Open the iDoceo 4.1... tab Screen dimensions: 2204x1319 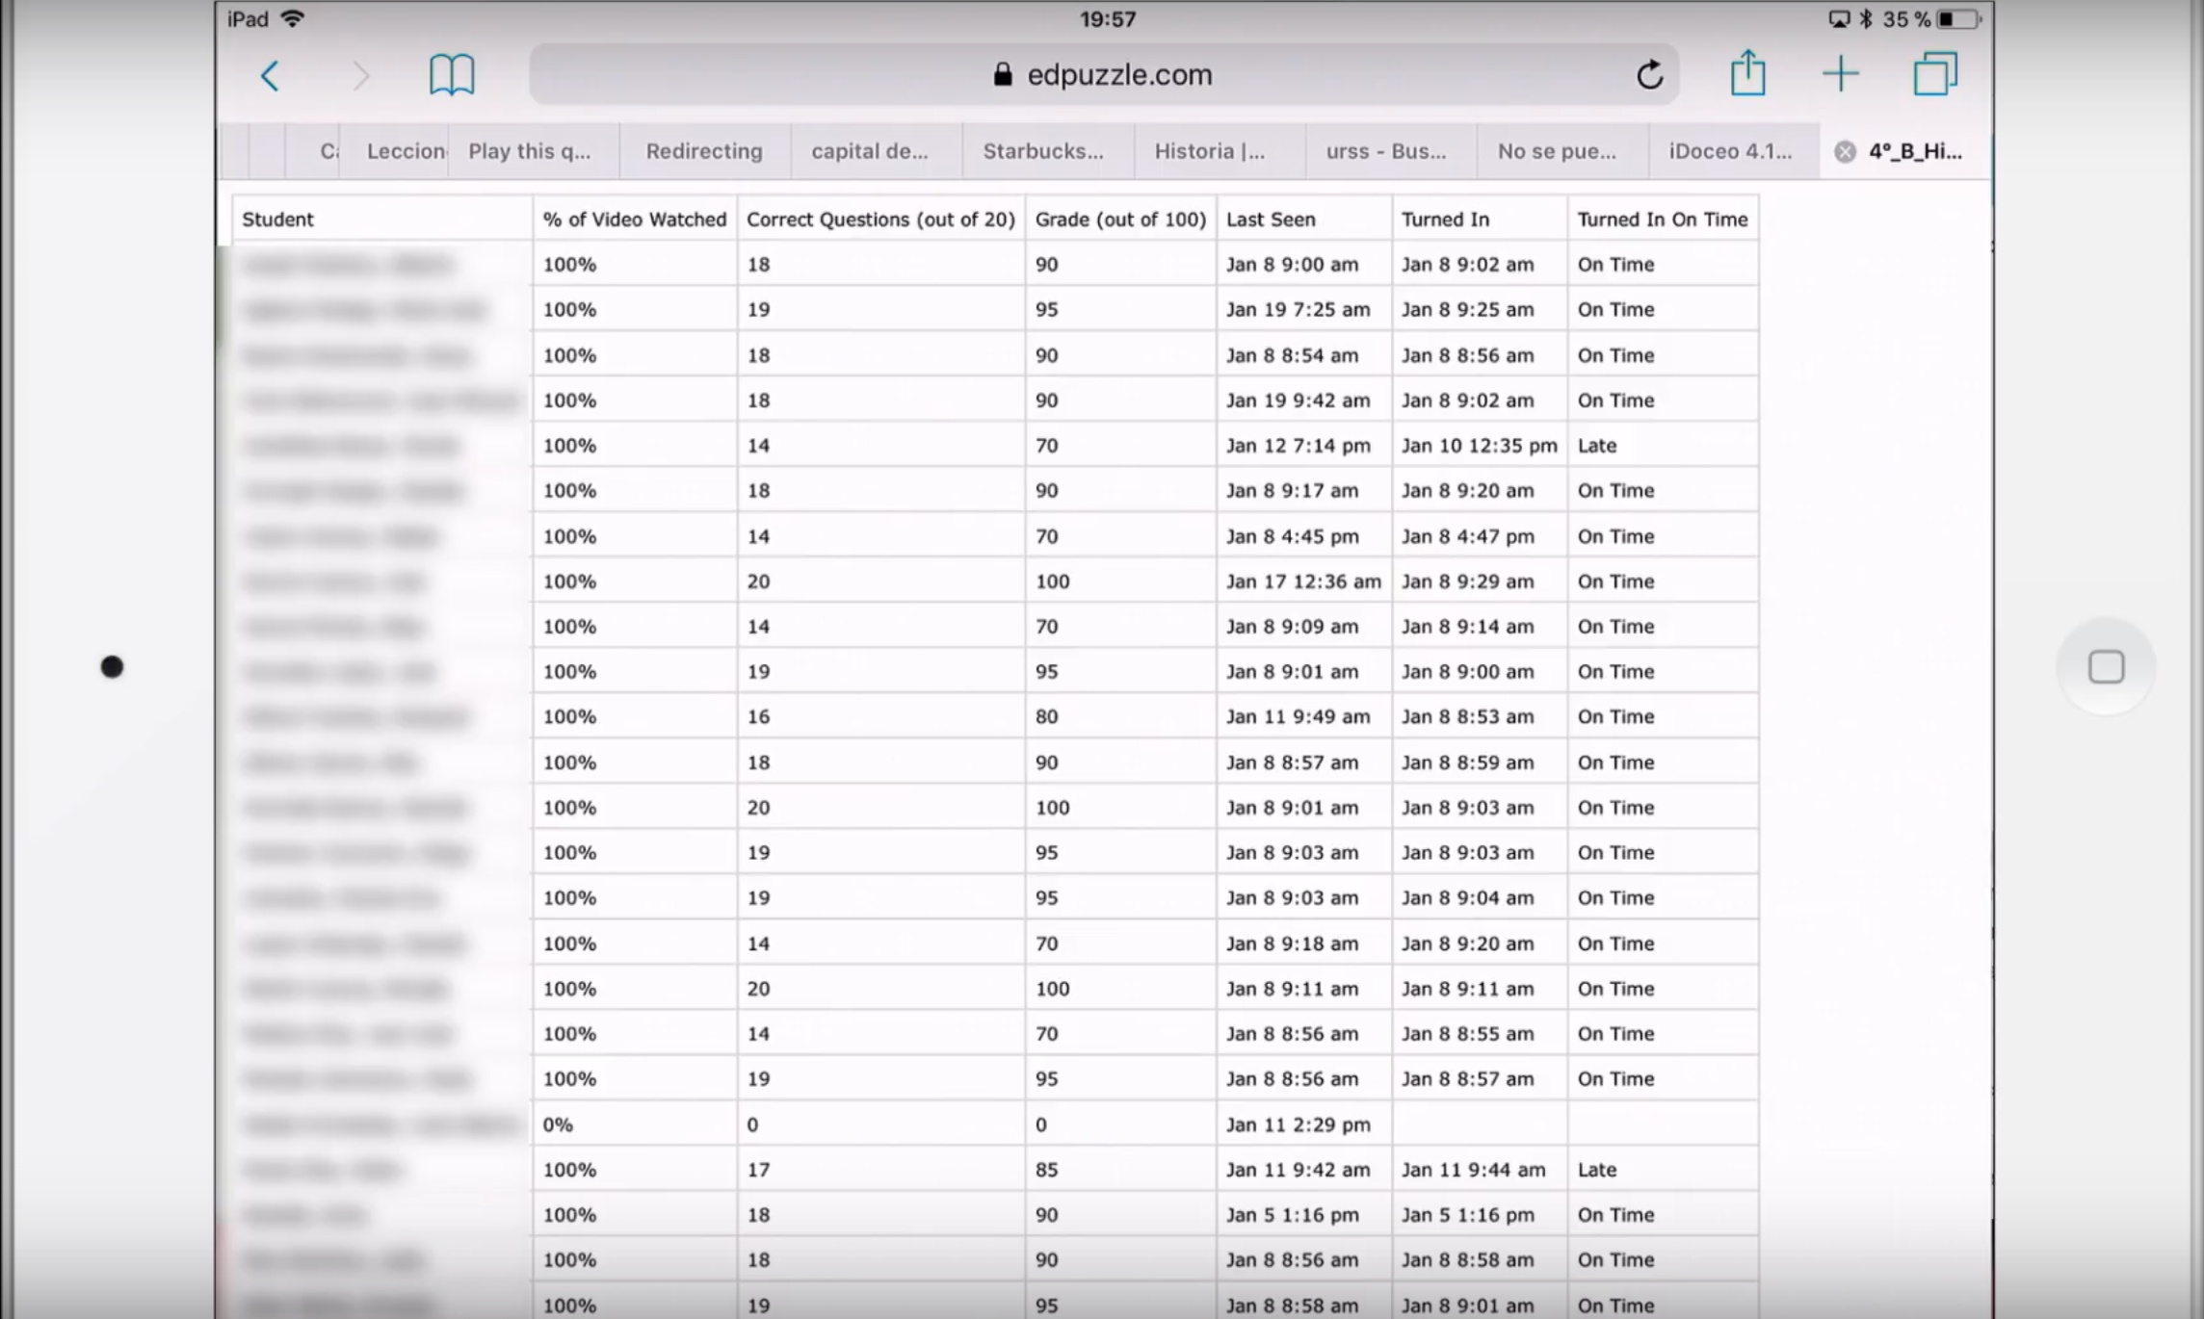1730,151
